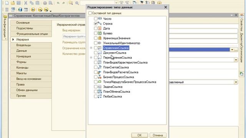Viewport: 246px width, 138px height.
Task: Check the Дата type checkbox
Action: [96, 28]
